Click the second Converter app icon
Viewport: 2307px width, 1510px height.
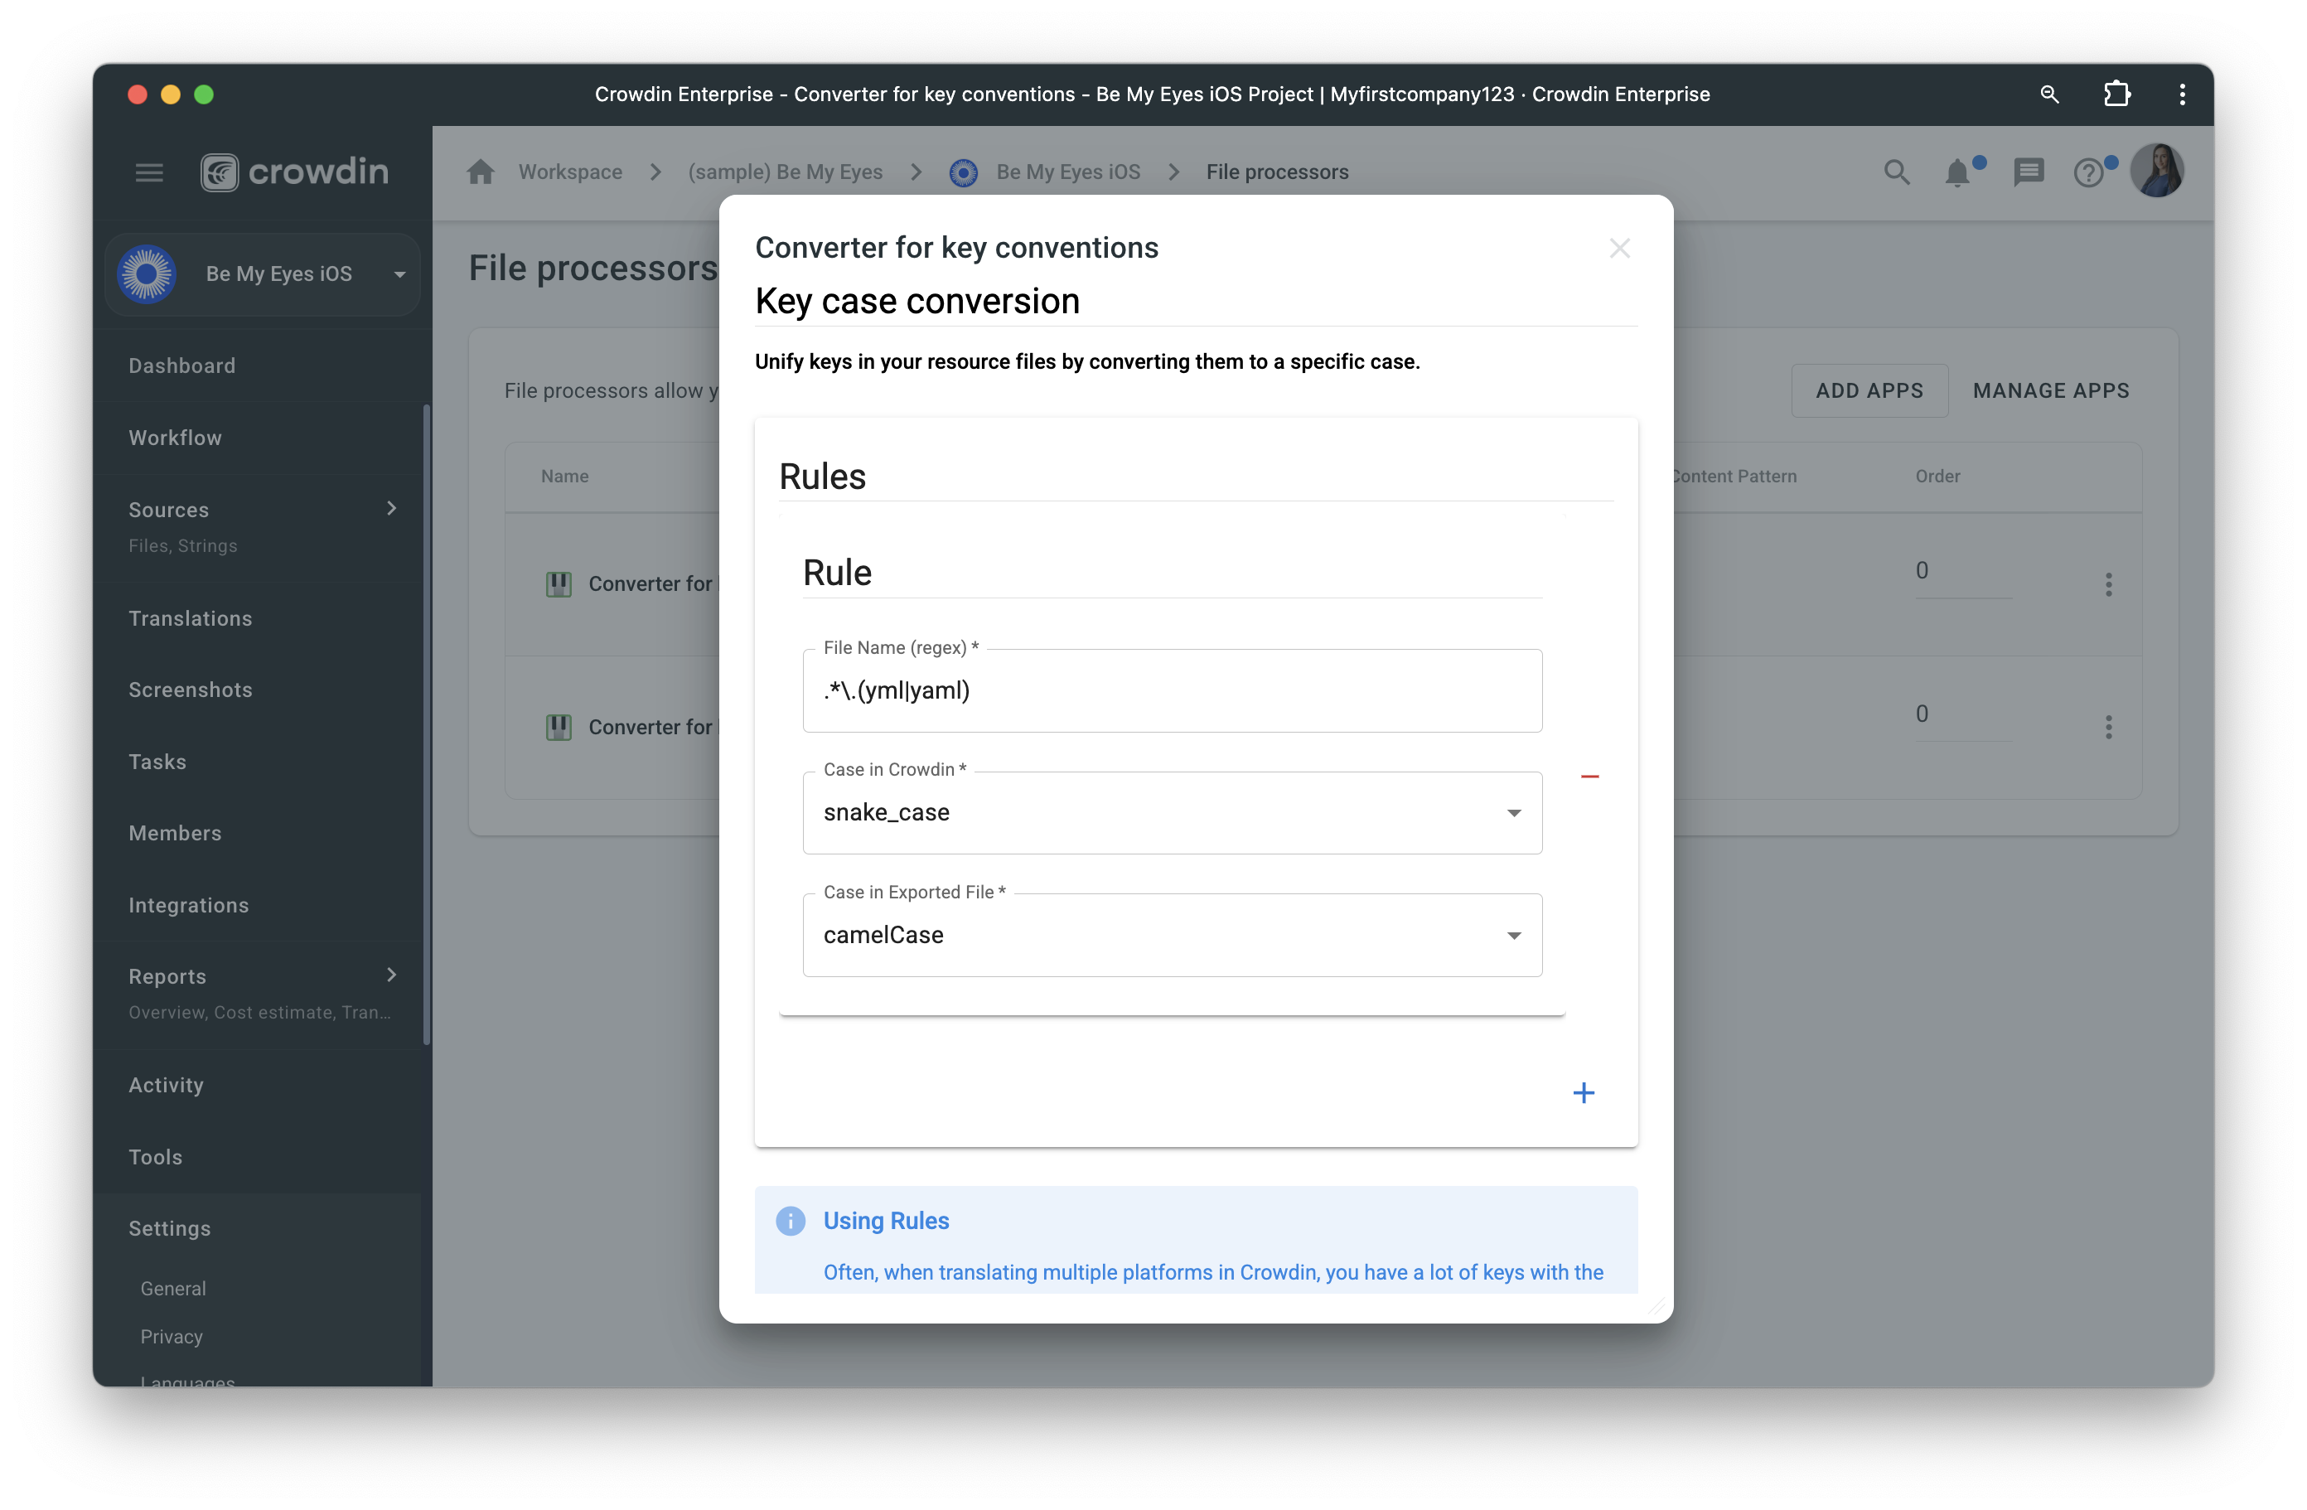pos(559,727)
